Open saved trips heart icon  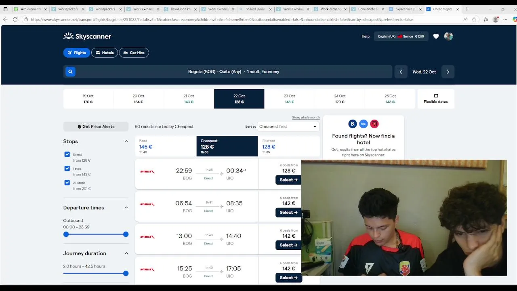tap(436, 36)
